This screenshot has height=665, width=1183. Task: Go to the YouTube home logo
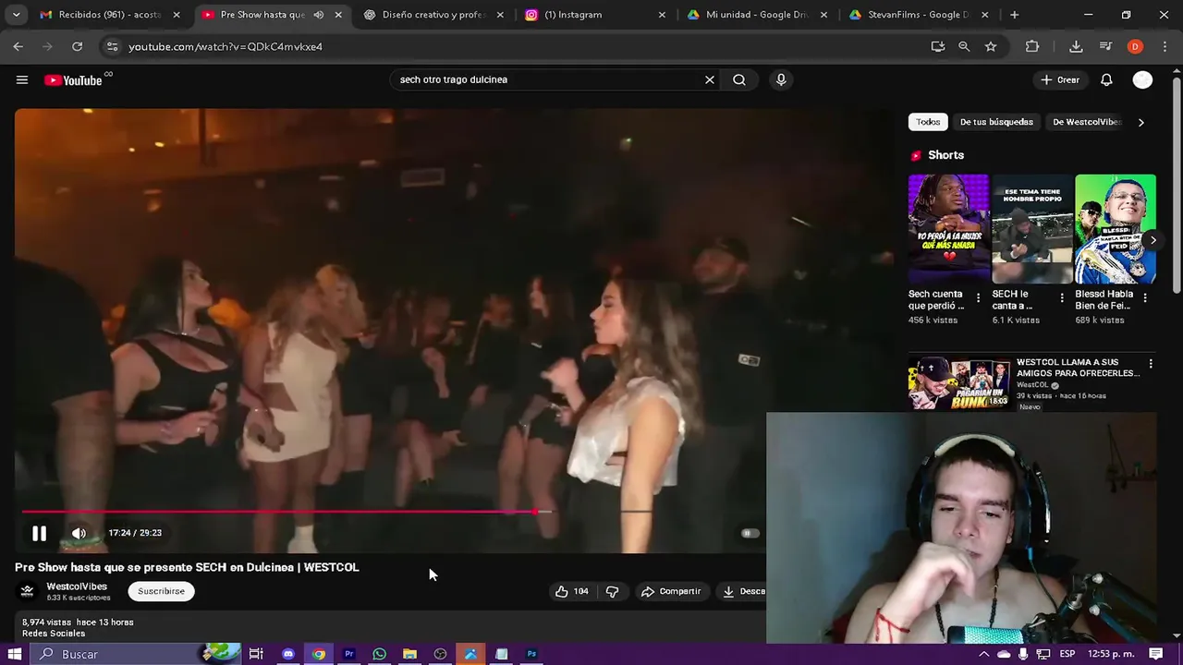pyautogui.click(x=73, y=80)
